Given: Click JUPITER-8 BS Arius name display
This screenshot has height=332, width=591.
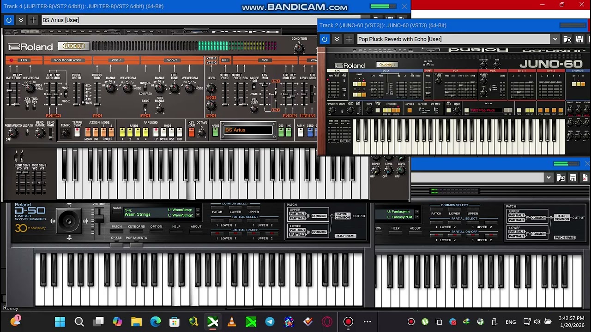Looking at the screenshot, I should (x=247, y=130).
